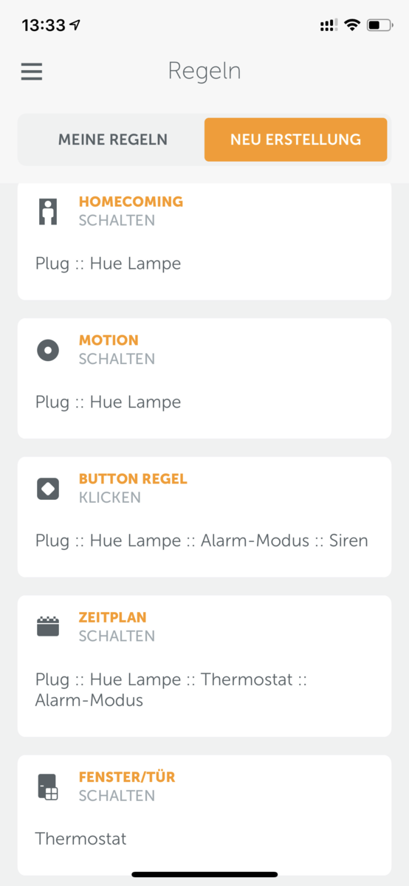This screenshot has height=886, width=409.
Task: Tap the Button Regel device list ending in Siren
Action: [202, 541]
